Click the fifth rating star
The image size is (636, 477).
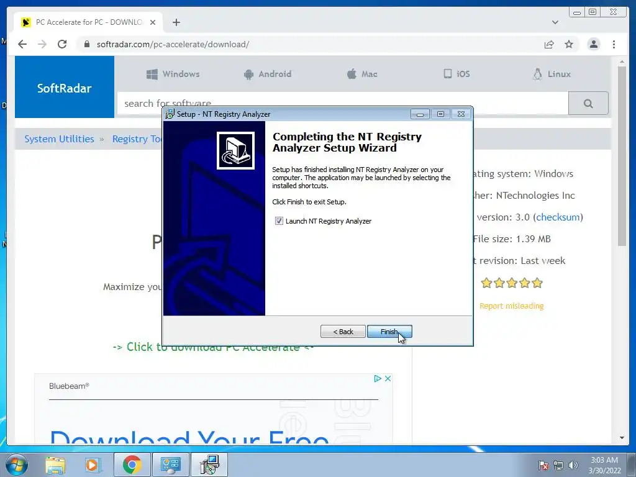pyautogui.click(x=537, y=283)
